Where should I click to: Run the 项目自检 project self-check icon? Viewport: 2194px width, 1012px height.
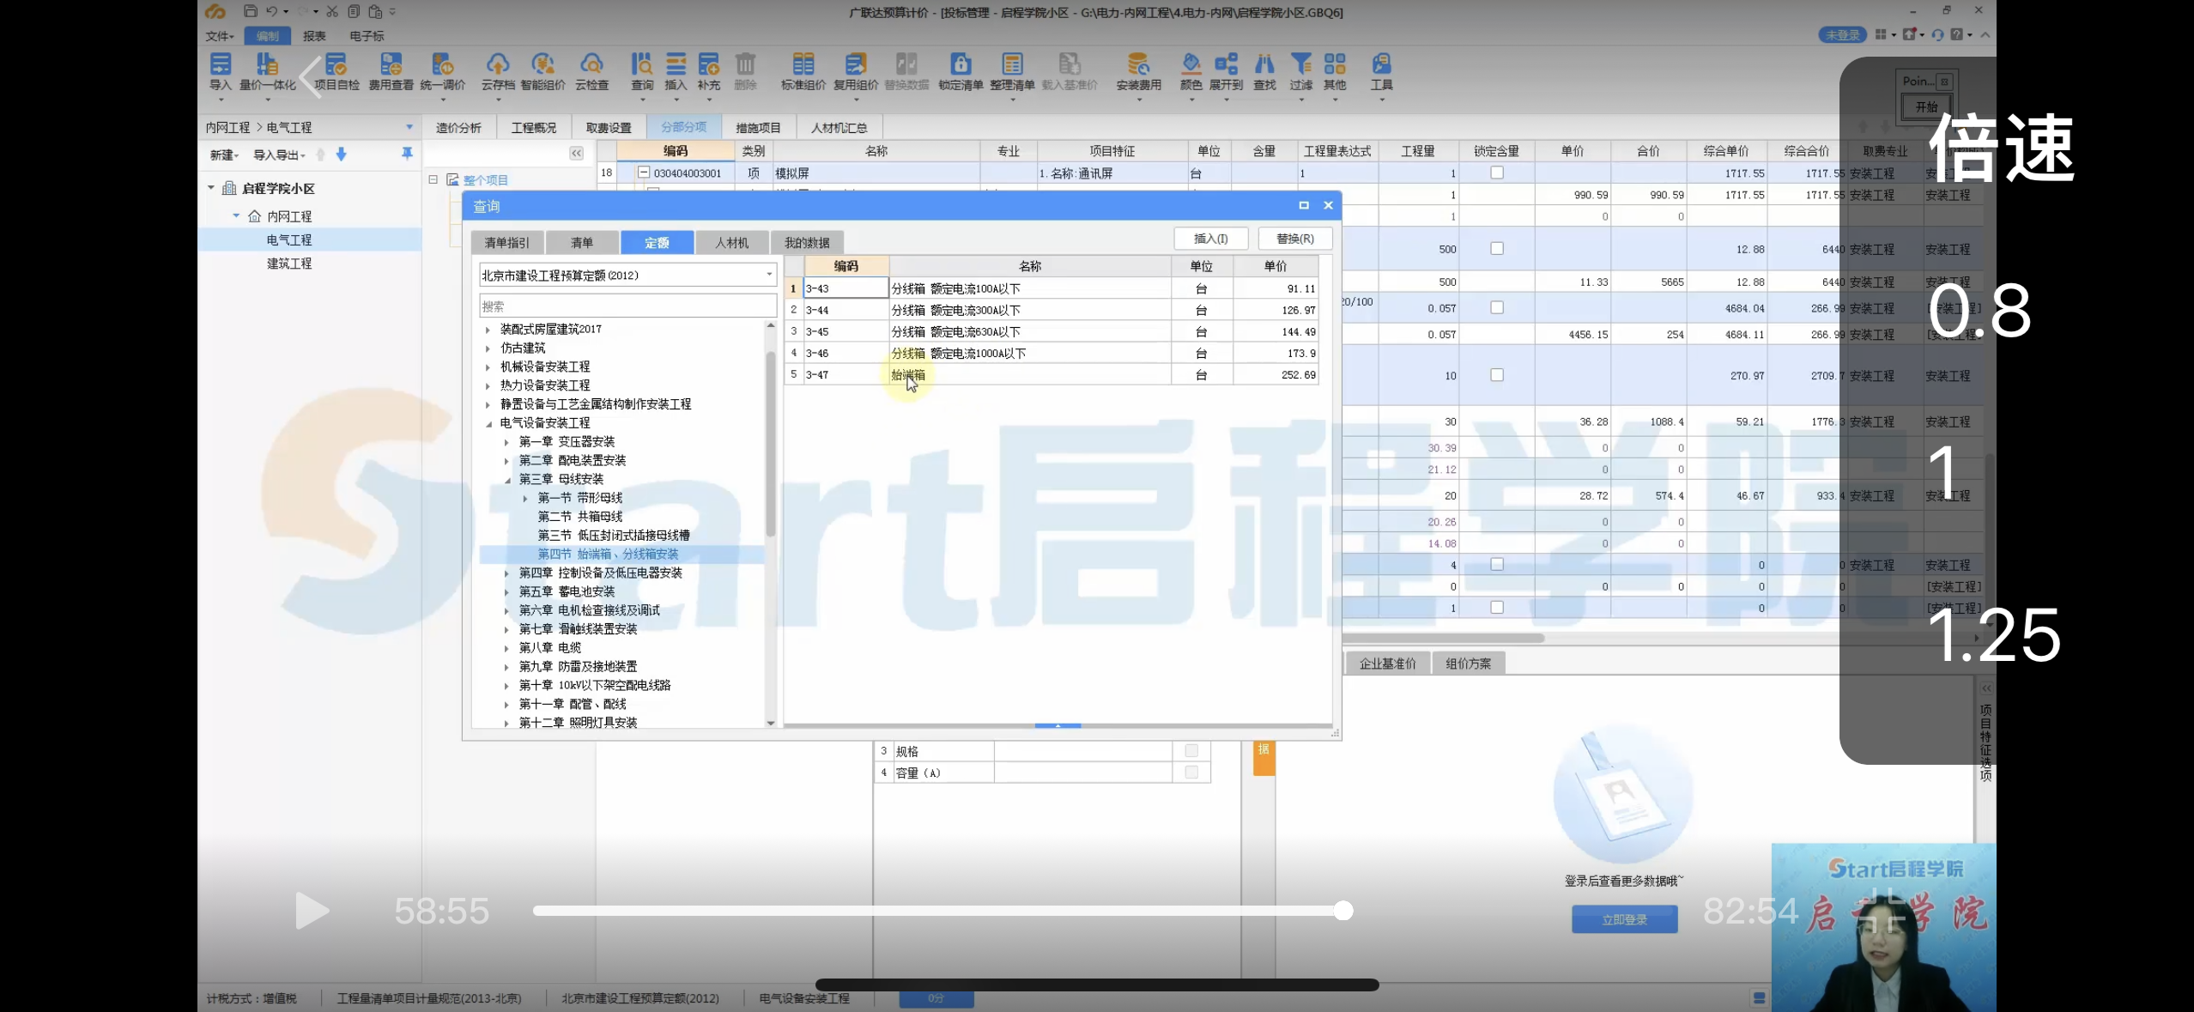(336, 71)
